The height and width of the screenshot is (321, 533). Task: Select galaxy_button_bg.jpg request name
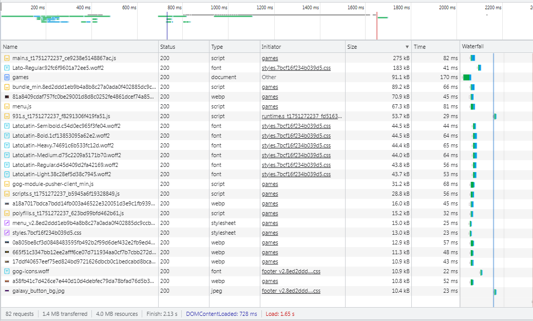coord(39,291)
